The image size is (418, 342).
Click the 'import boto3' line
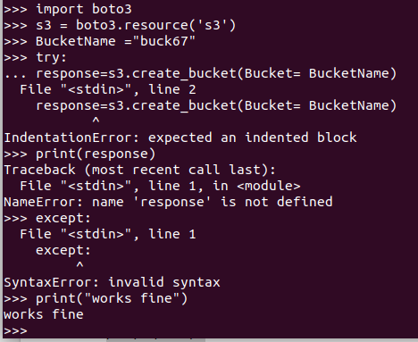coord(68,9)
